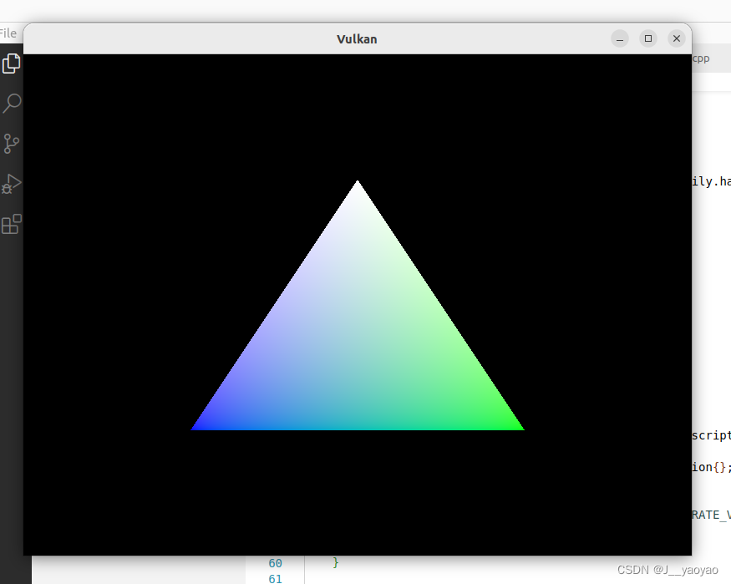Click line number 61 in the editor
The width and height of the screenshot is (731, 584).
[x=275, y=578]
